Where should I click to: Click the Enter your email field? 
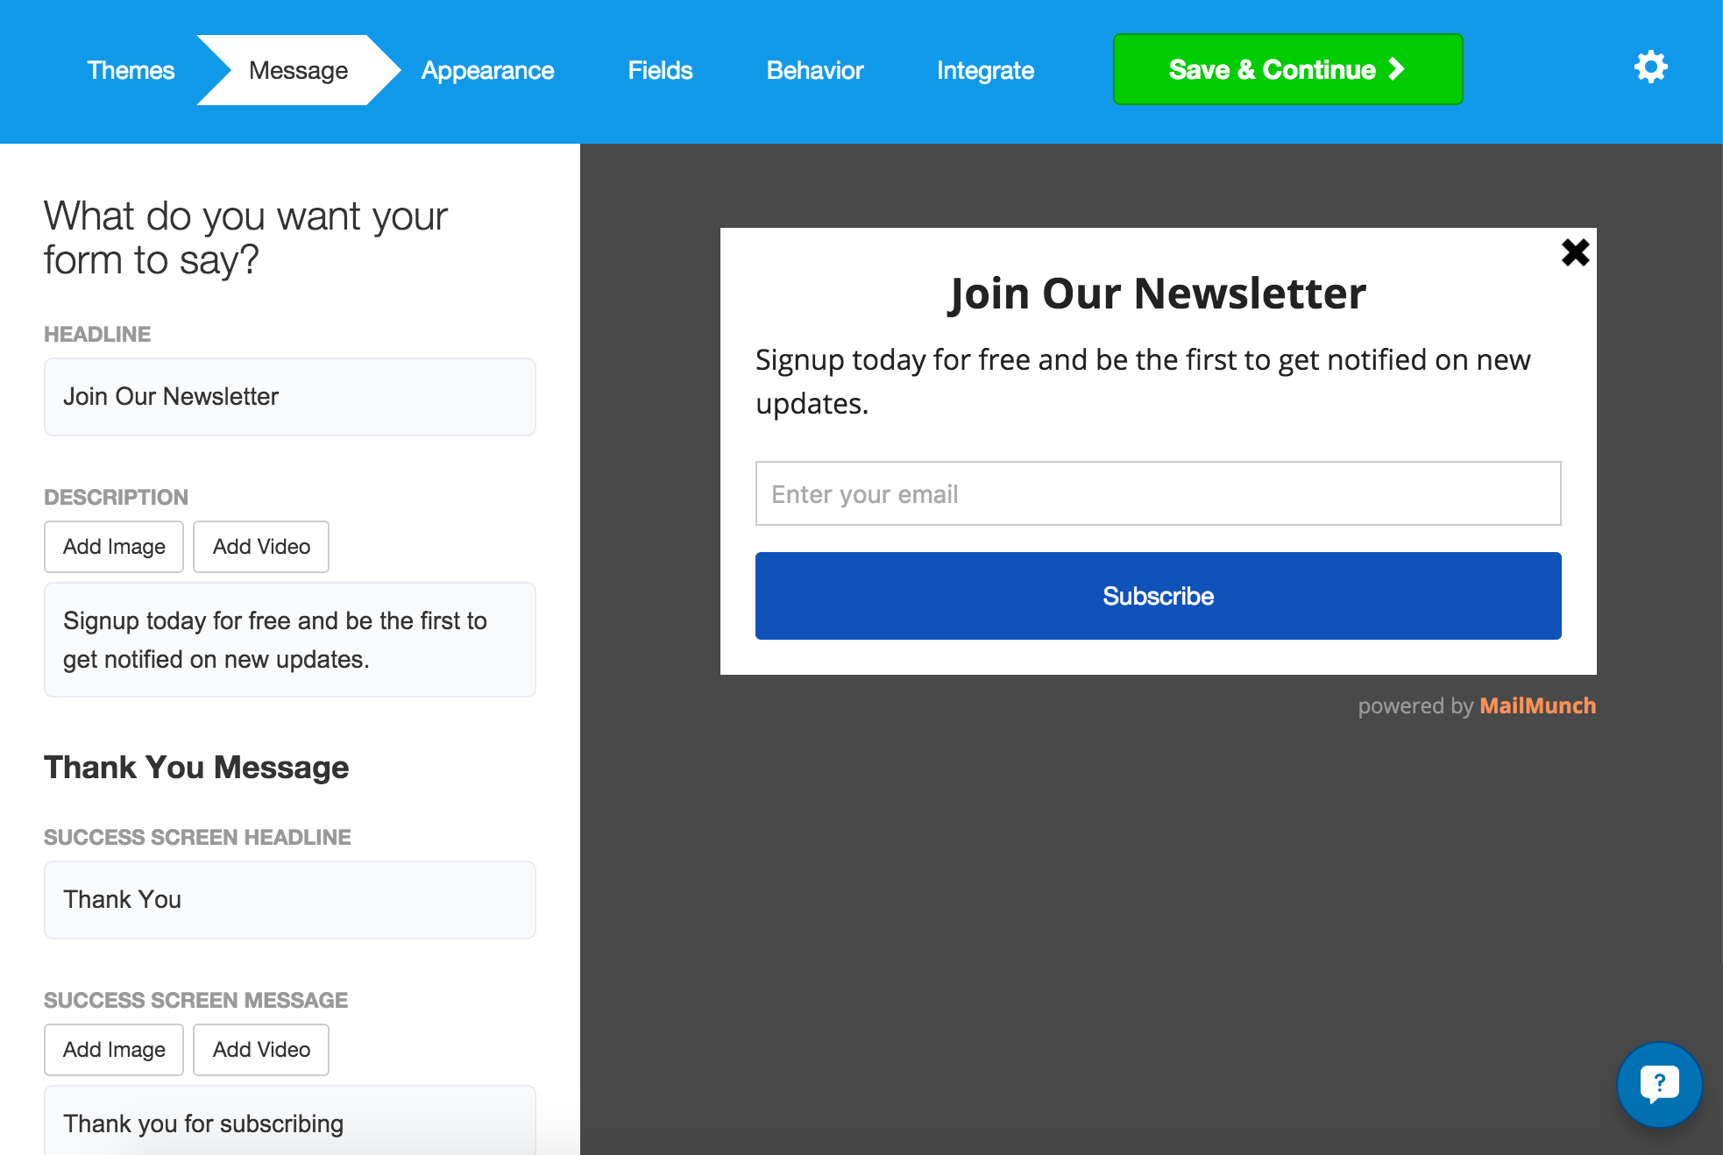point(1157,493)
